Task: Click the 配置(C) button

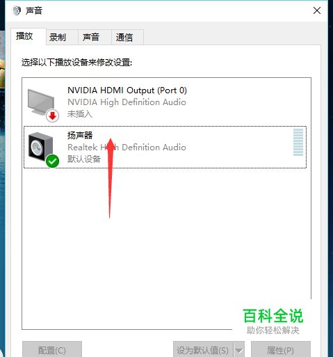Action: pos(52,349)
